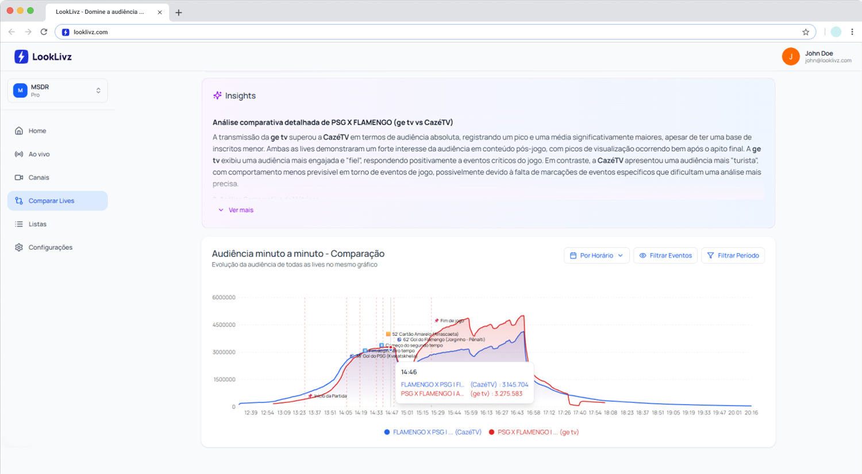Click the LookLivz lightning logo icon
The width and height of the screenshot is (862, 474).
(x=21, y=56)
